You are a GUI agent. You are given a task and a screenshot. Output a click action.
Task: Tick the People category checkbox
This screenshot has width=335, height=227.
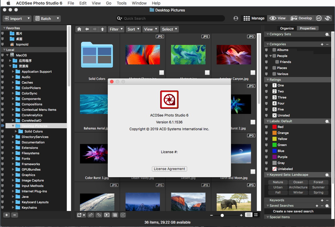[x=274, y=56]
